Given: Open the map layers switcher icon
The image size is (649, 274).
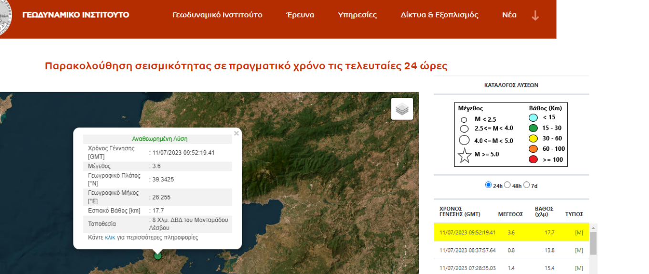Looking at the screenshot, I should (402, 109).
